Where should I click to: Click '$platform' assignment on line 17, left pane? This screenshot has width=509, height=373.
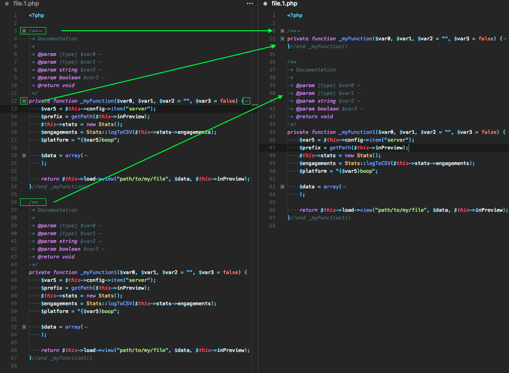click(80, 140)
